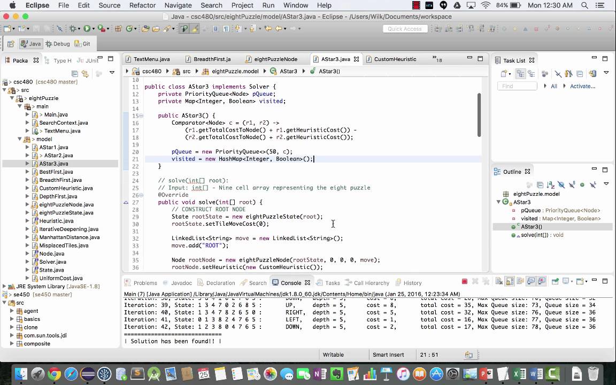Toggle Hide Fields in the Outline toolbar

[x=561, y=184]
